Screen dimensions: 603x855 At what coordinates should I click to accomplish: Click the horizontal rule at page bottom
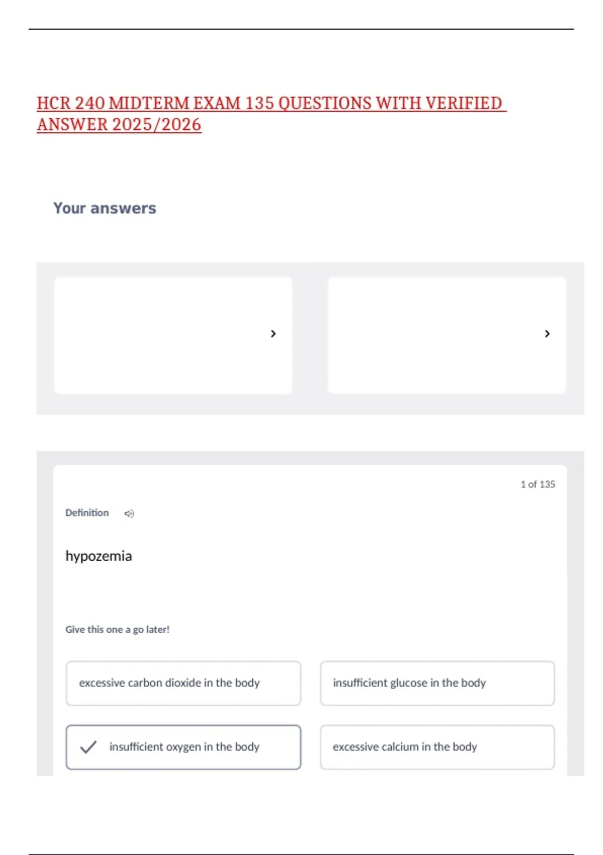pyautogui.click(x=301, y=854)
